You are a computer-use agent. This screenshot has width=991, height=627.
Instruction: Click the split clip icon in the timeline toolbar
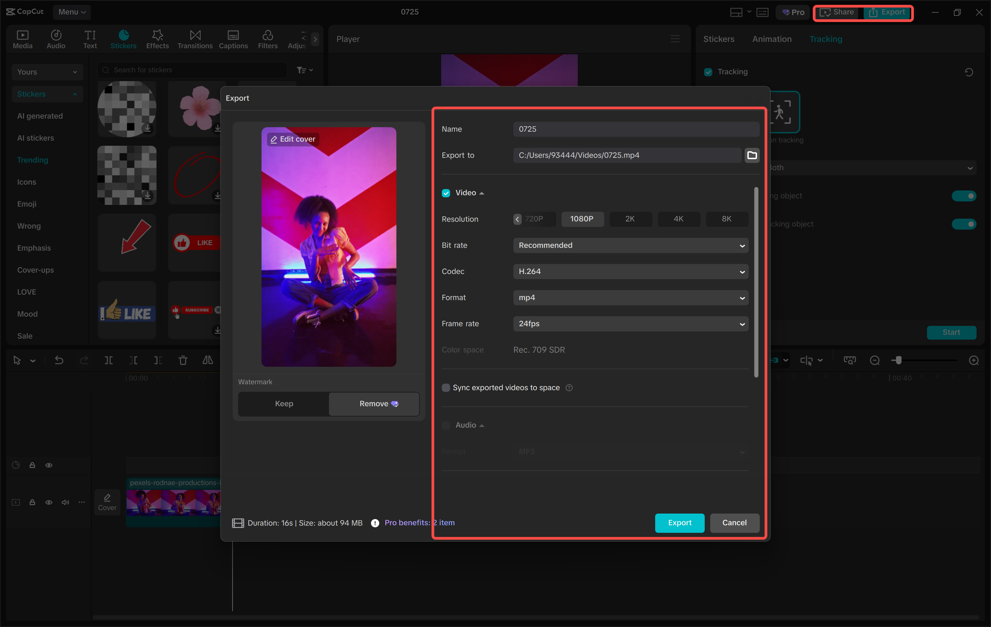pyautogui.click(x=109, y=360)
